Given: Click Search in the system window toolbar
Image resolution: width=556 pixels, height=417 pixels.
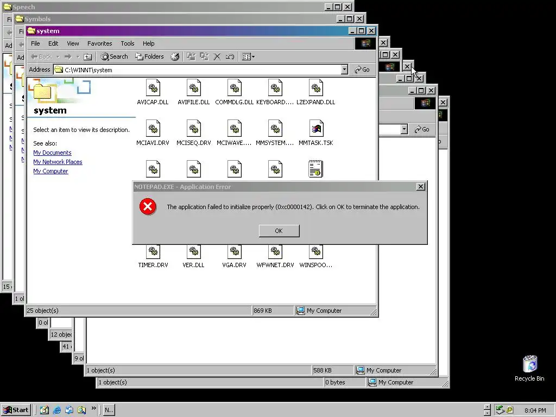Looking at the screenshot, I should (x=114, y=56).
